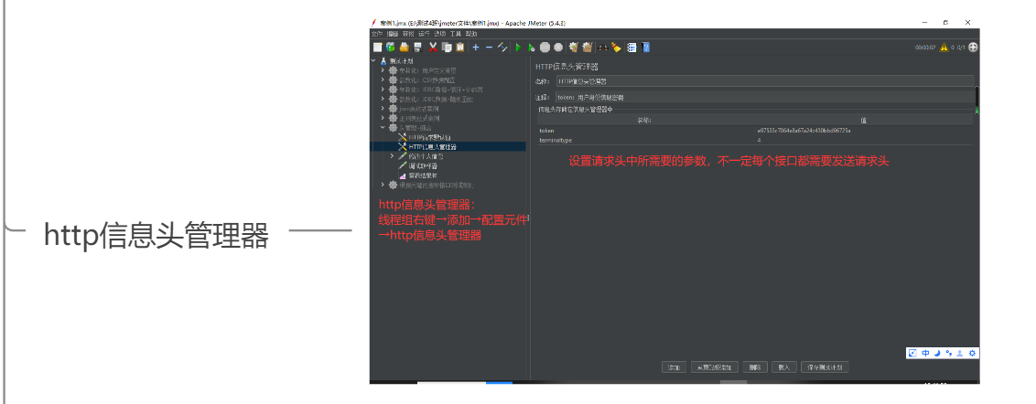Image resolution: width=1036 pixels, height=404 pixels.
Task: Collapse the 测试计划 root node arrow
Action: point(373,60)
